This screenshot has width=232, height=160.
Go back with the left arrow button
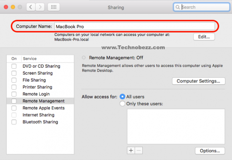[x=31, y=7]
